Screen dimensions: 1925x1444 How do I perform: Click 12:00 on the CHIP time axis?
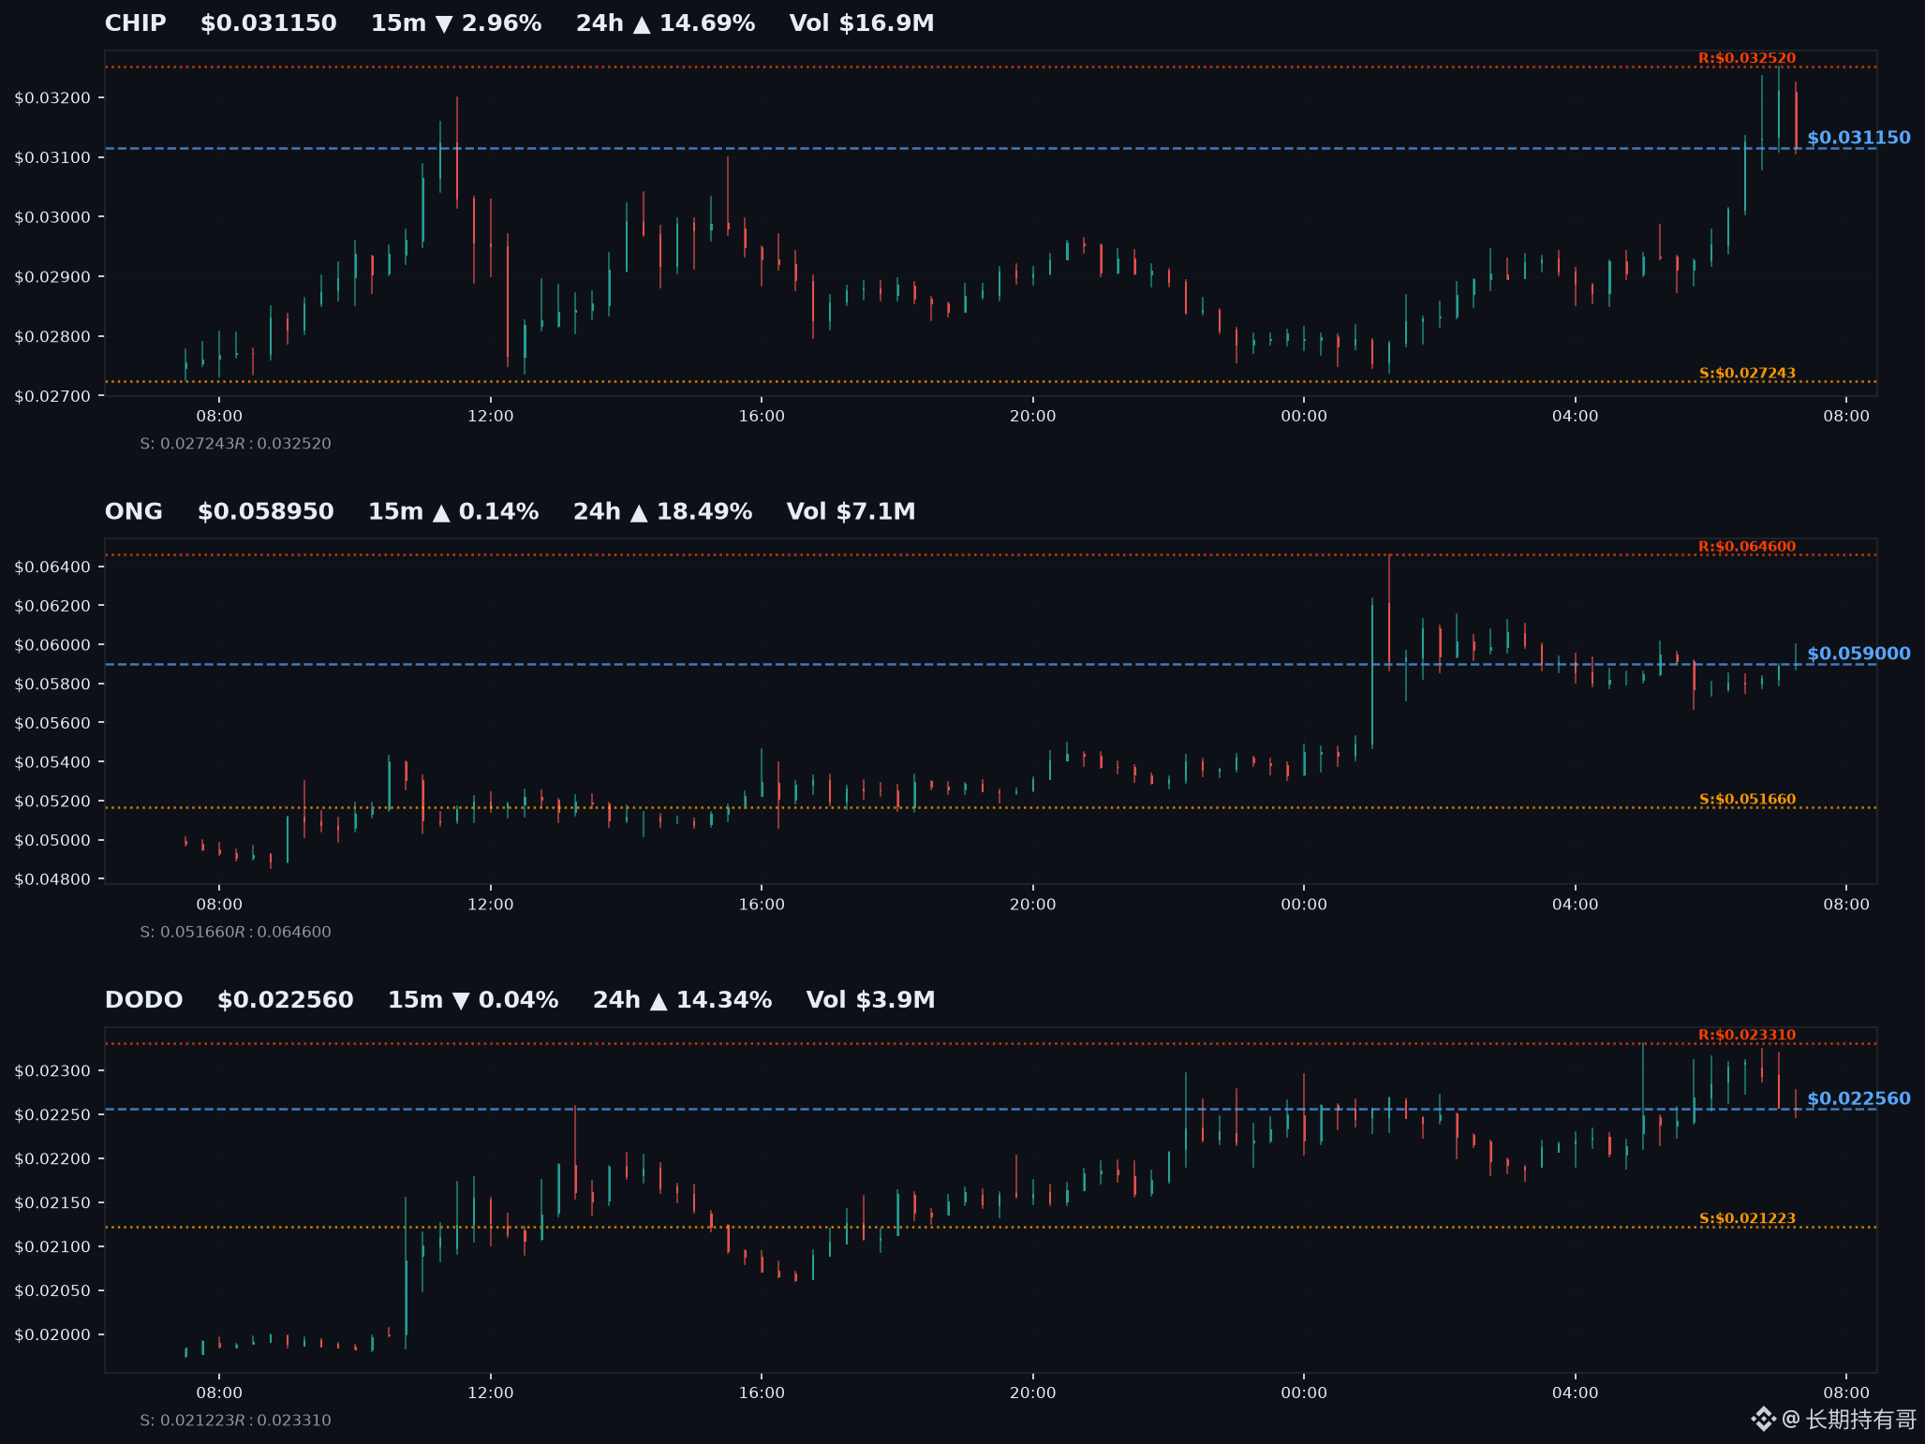tap(491, 416)
